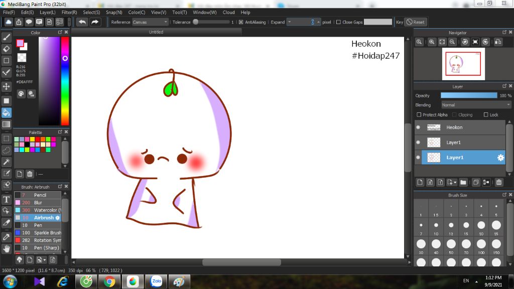Expand the add-brush dropdown arrow
The width and height of the screenshot is (514, 289).
point(45,260)
